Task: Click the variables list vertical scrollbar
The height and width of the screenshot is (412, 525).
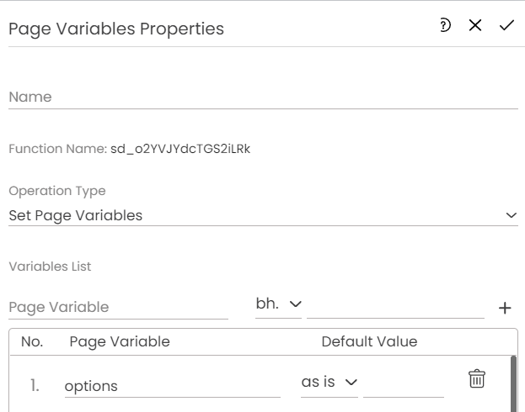Action: pyautogui.click(x=513, y=383)
